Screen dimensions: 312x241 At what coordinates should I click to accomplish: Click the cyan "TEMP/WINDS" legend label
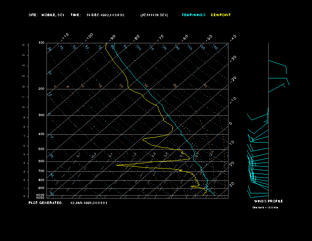[x=193, y=15]
